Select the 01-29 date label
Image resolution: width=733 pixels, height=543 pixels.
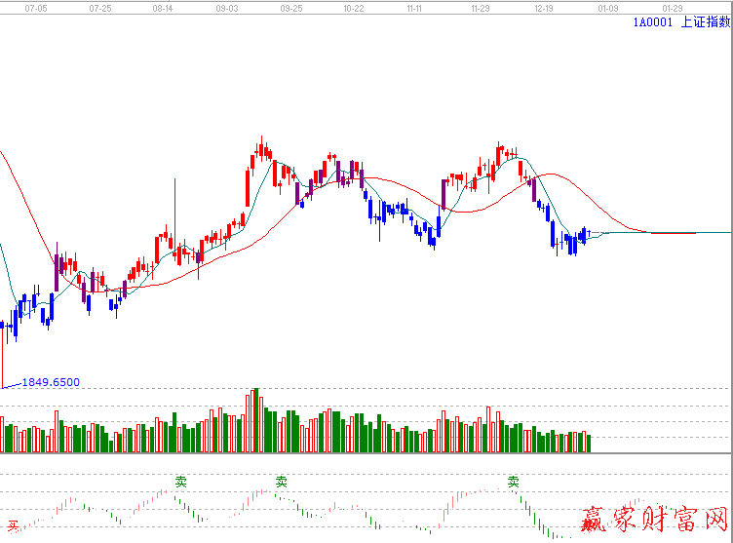click(671, 7)
